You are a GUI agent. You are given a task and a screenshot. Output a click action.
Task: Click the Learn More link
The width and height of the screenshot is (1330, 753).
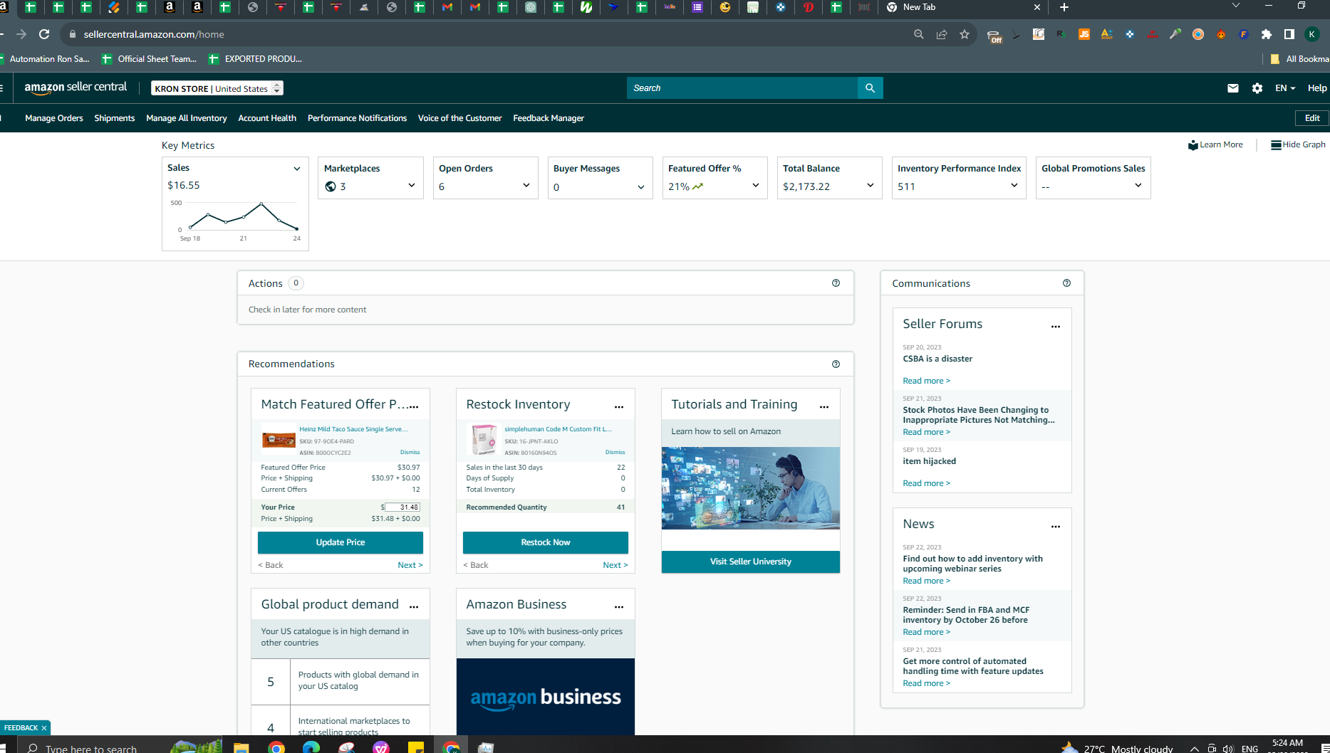[1215, 144]
